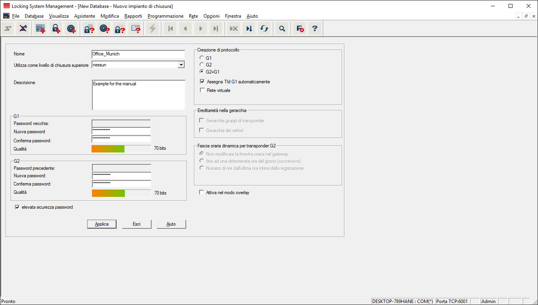Click the question mark help icon
This screenshot has width=538, height=305.
(x=315, y=29)
